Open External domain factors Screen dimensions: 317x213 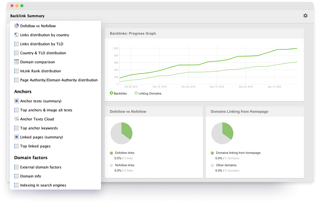[41, 167]
